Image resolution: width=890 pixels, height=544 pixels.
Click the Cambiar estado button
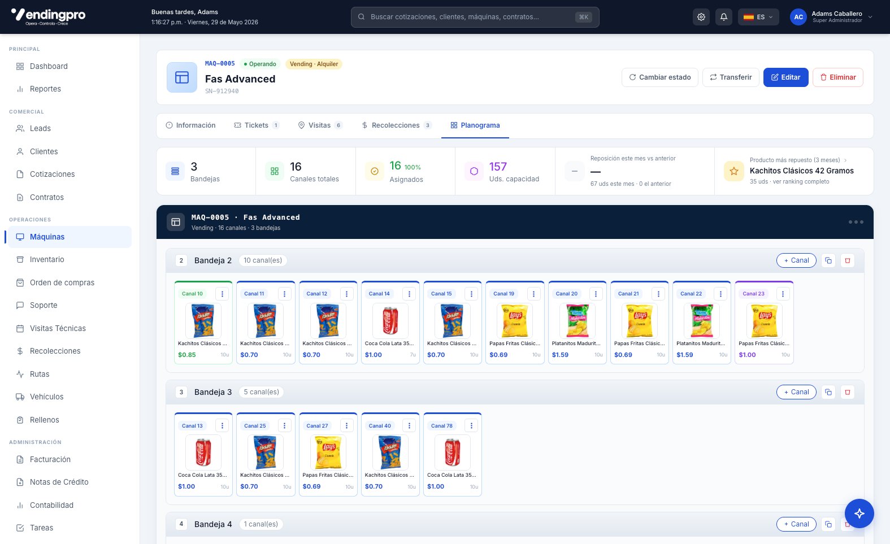[x=660, y=77]
